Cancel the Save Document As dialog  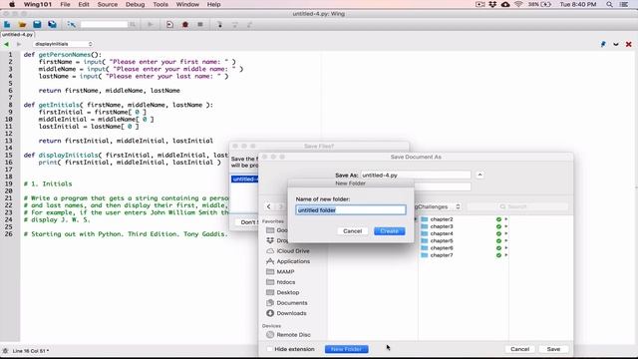click(520, 349)
